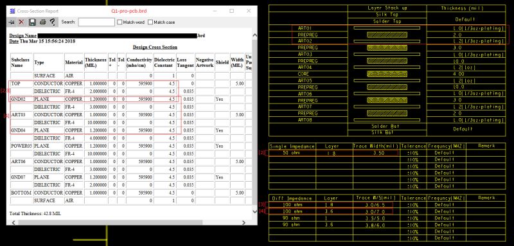Click 'Q1-pro-pcb.brd' title text

click(x=129, y=11)
